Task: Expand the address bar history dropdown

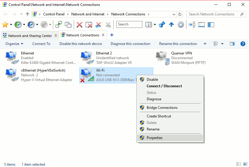Action: tap(173, 14)
